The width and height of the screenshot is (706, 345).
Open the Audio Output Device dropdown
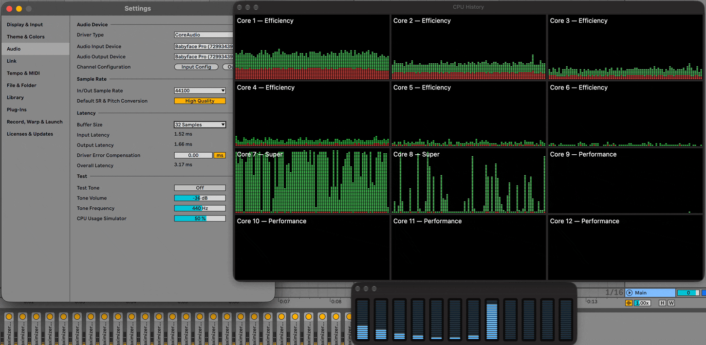pos(204,57)
